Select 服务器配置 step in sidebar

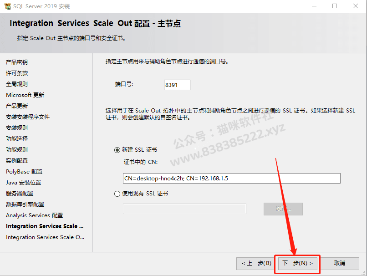coord(20,194)
